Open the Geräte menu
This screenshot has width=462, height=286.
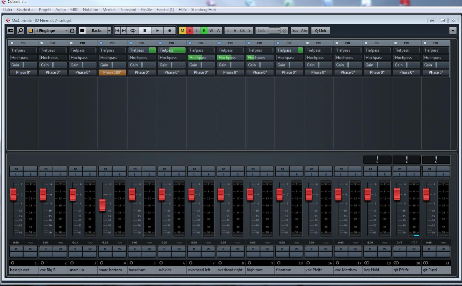pos(146,10)
